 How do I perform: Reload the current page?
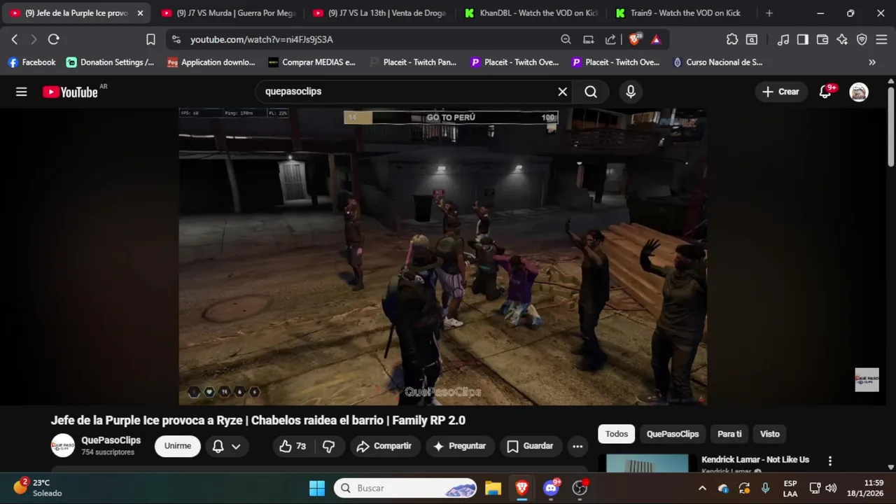click(54, 39)
